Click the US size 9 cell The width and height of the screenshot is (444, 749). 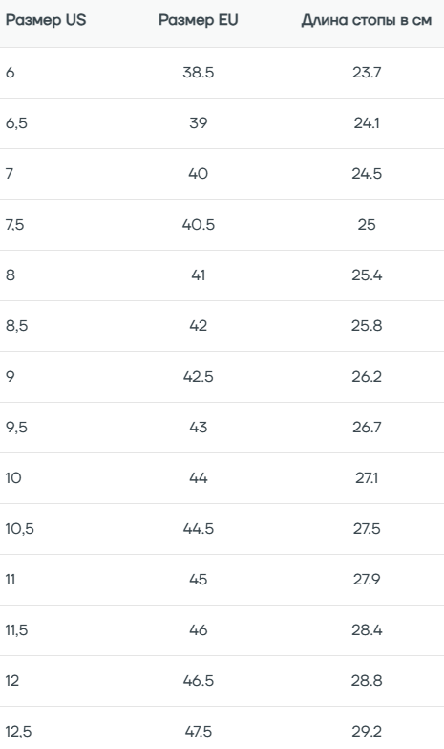click(x=10, y=376)
